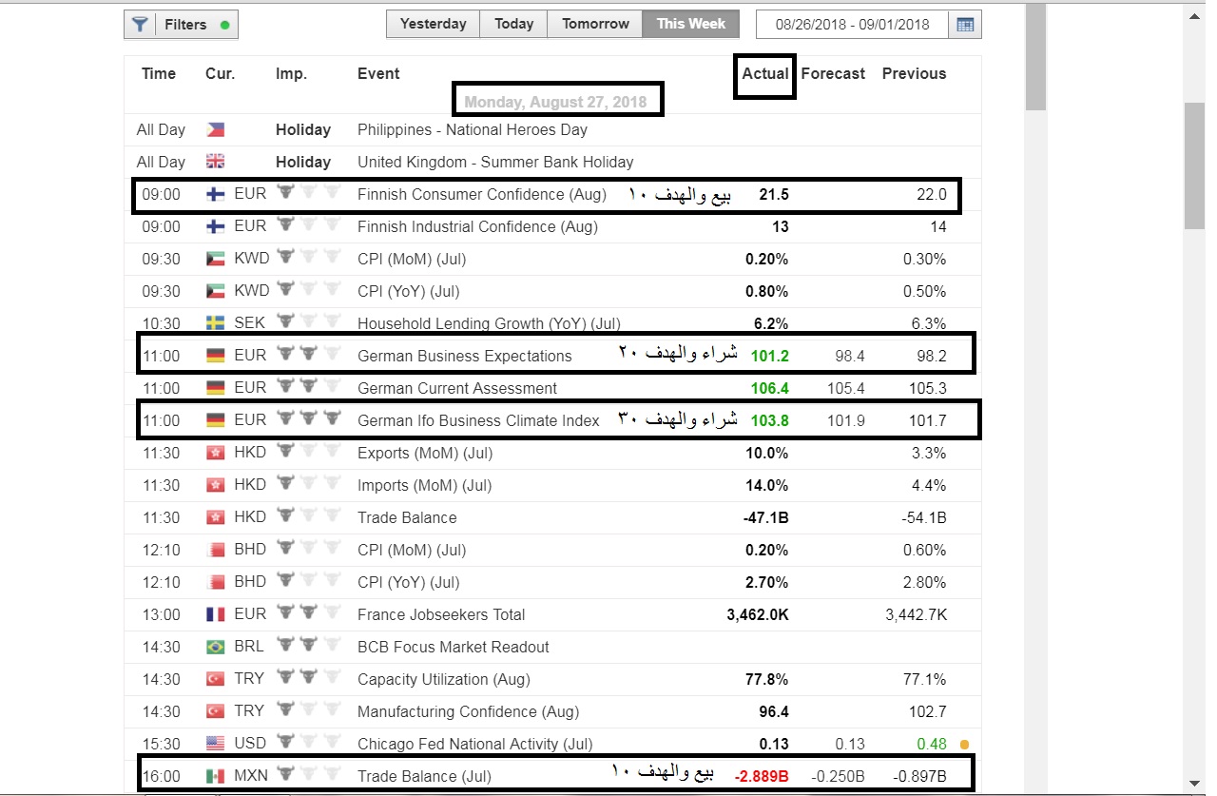Click the Mexico flag icon
1217x796 pixels.
pyautogui.click(x=216, y=776)
